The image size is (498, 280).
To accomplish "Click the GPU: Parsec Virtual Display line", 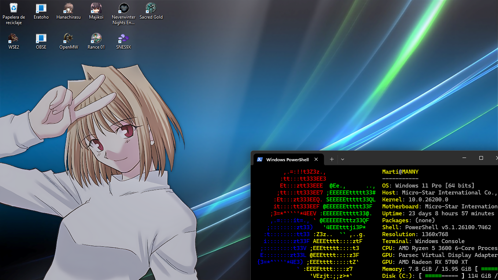I will tap(440, 255).
